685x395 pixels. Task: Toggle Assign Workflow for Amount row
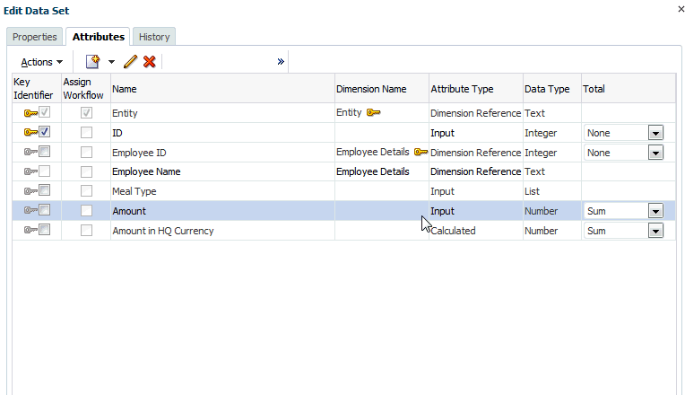[86, 211]
